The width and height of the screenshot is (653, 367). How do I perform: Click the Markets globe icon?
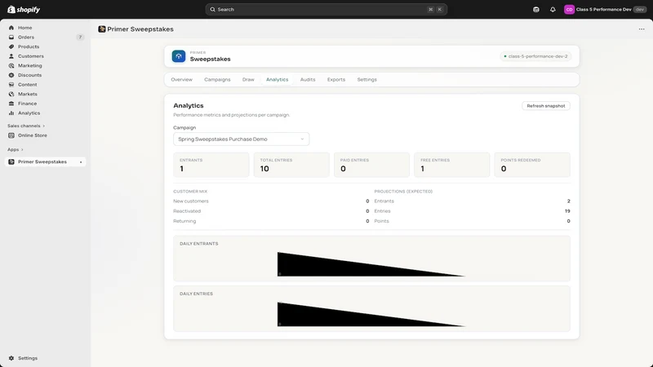point(11,94)
